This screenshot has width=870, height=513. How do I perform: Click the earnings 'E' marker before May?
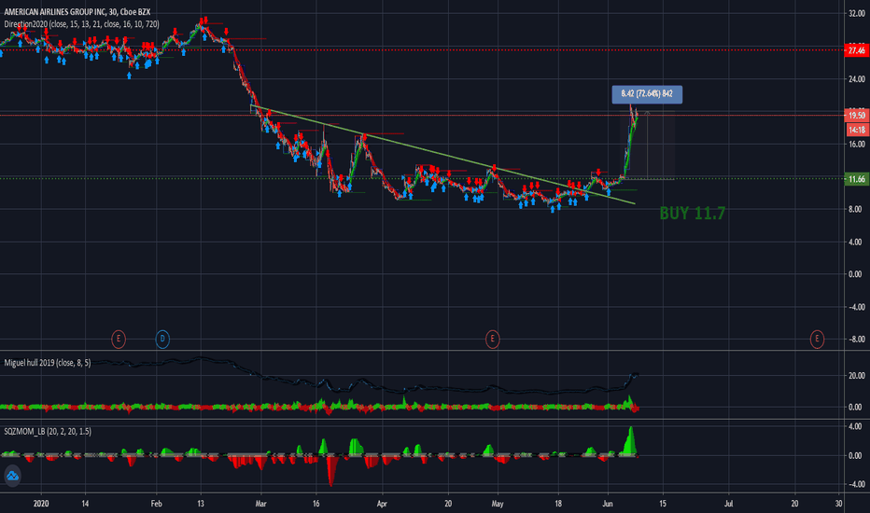(492, 339)
